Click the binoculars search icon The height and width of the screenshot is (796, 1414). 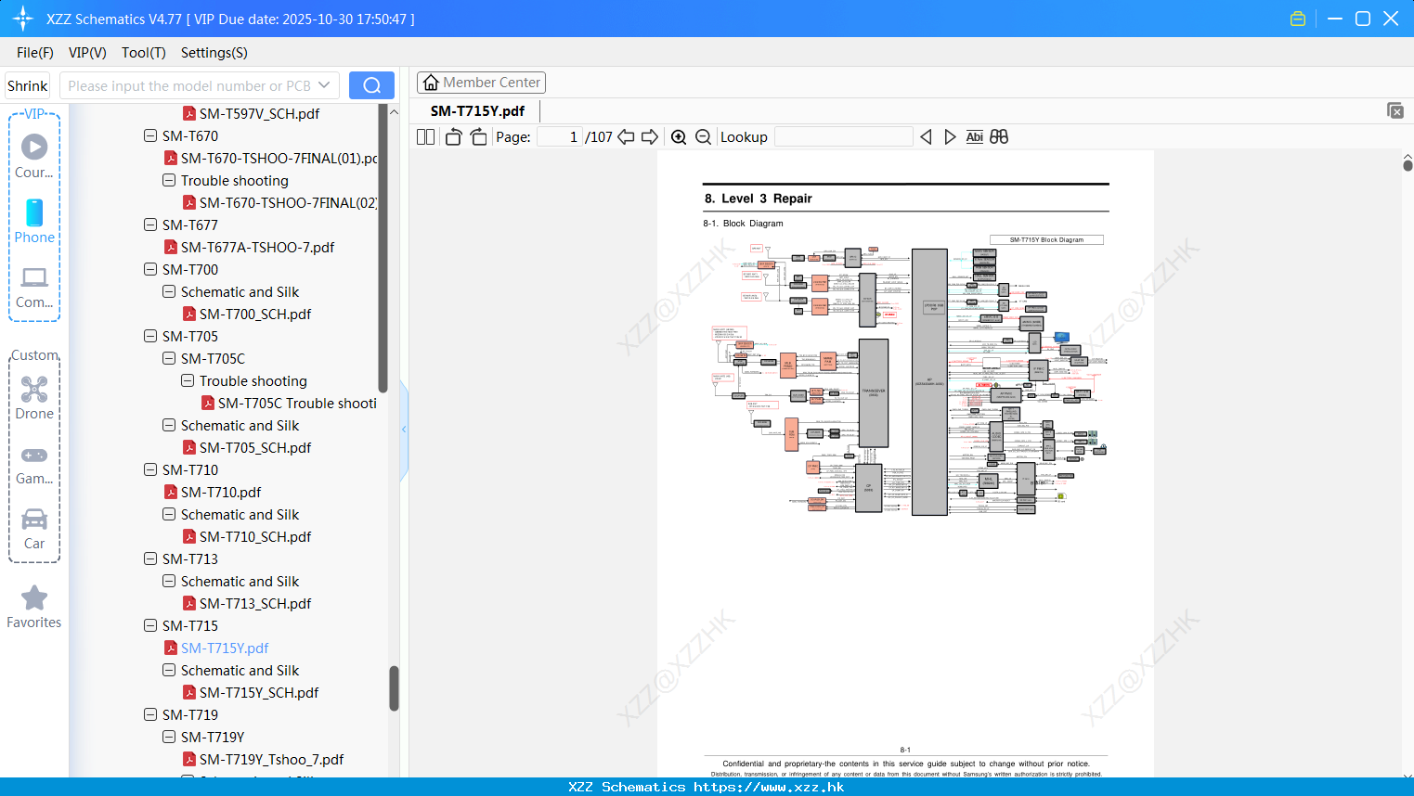999,137
